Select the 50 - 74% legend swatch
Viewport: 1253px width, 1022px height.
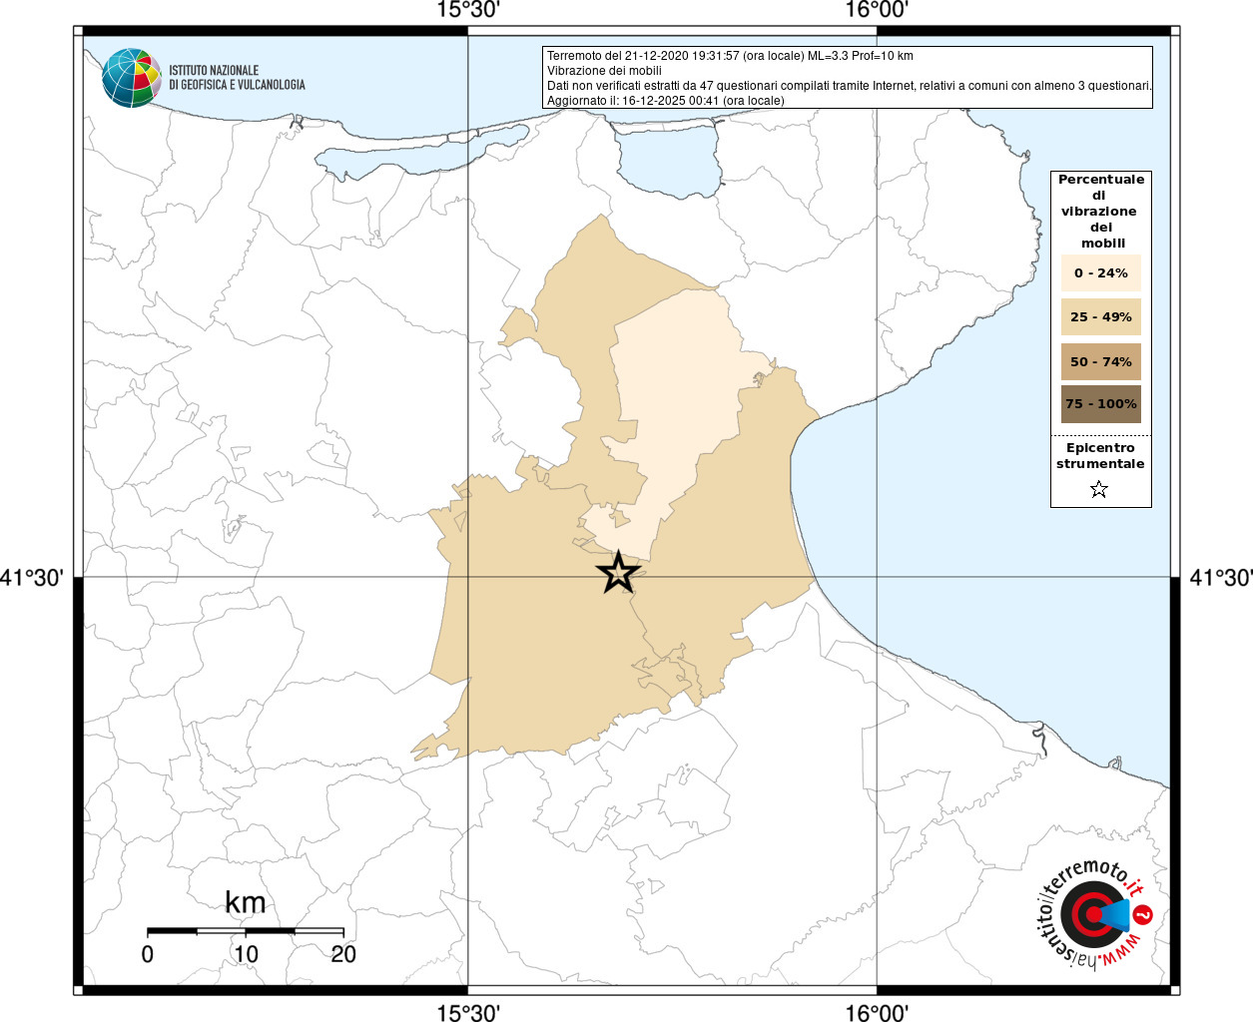point(1100,361)
